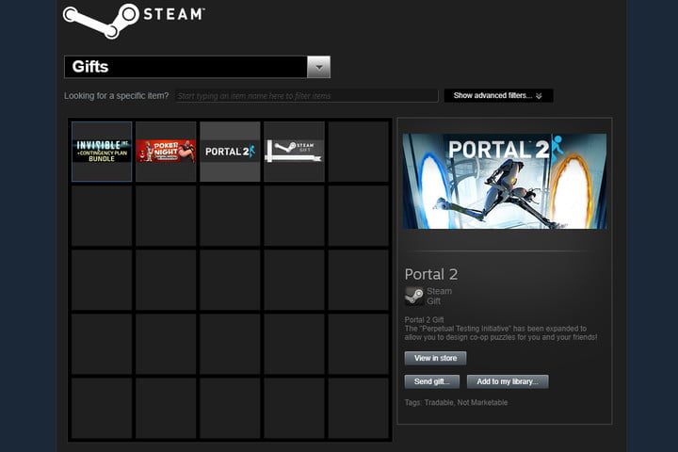Select the Poker Night gift item
Viewport: 678px width, 452px height.
(x=166, y=151)
